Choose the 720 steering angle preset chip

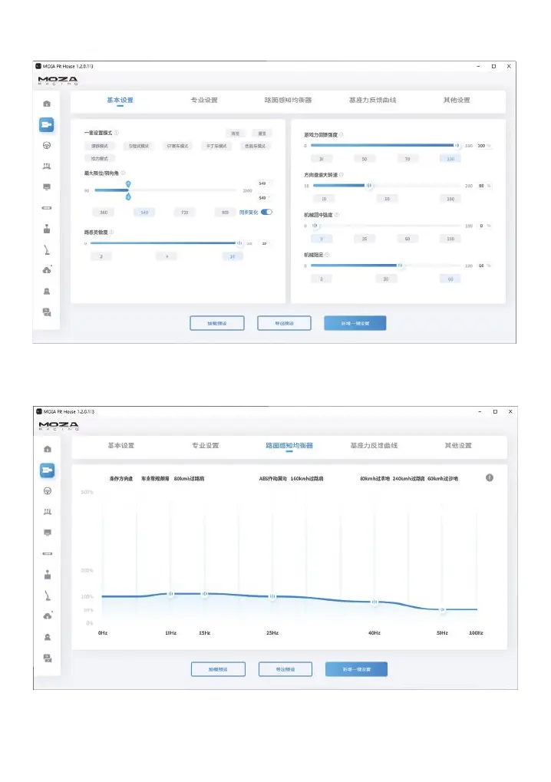[184, 213]
